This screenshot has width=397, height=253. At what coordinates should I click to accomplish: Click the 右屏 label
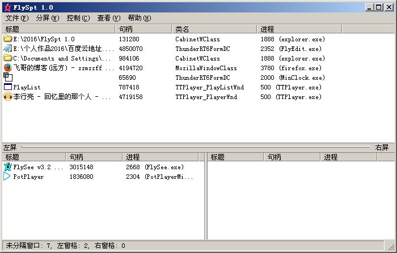point(382,147)
